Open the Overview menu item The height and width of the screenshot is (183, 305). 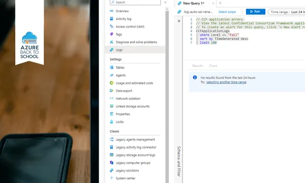pos(122,11)
